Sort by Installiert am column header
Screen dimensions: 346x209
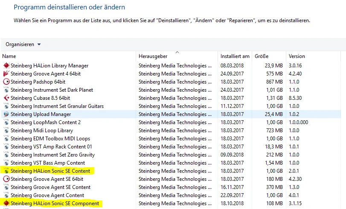pos(235,56)
